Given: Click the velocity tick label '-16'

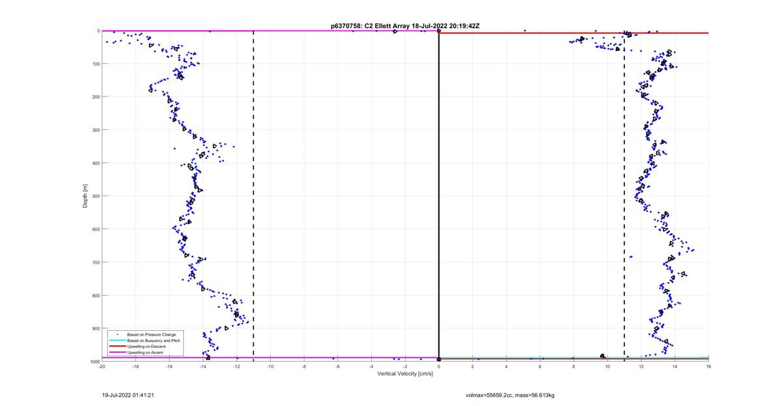Looking at the screenshot, I should [x=169, y=366].
